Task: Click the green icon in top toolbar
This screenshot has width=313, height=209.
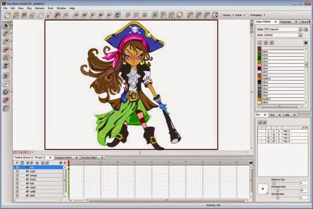Action: 155,15
